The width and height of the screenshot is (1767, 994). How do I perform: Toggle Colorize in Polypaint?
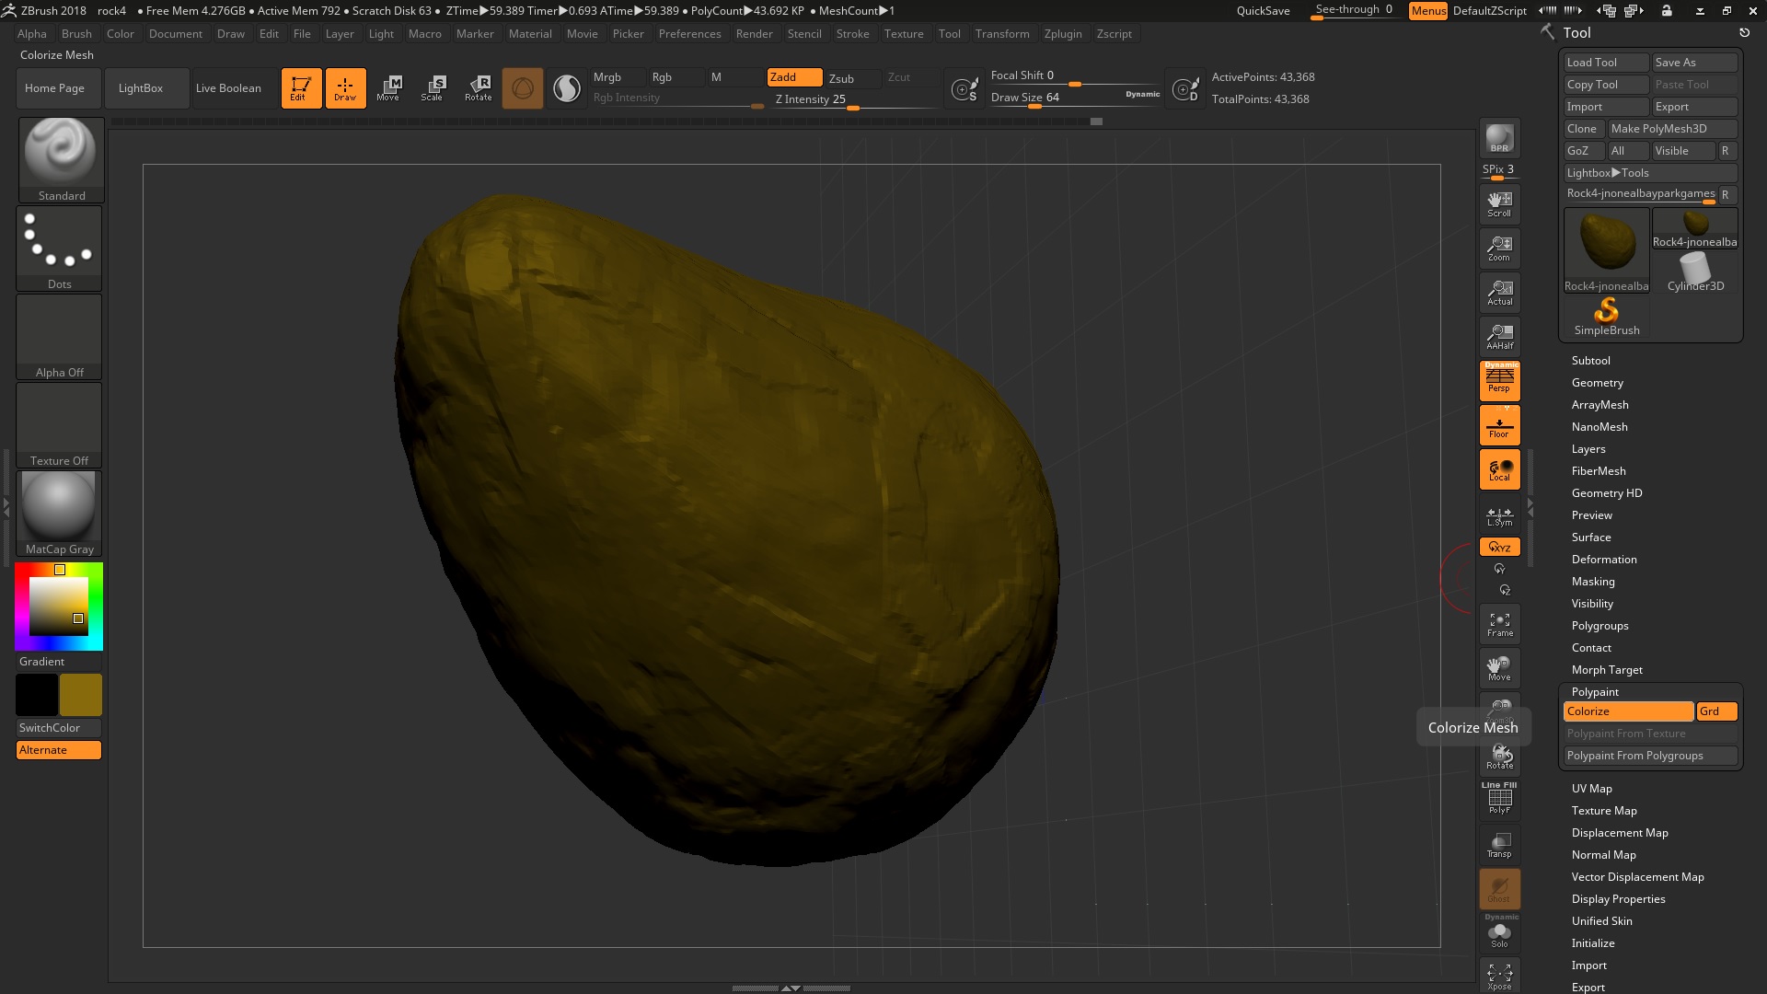point(1628,711)
